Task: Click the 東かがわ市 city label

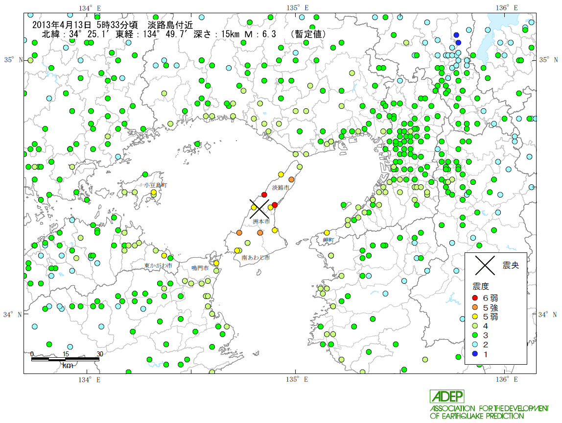Action: click(159, 266)
